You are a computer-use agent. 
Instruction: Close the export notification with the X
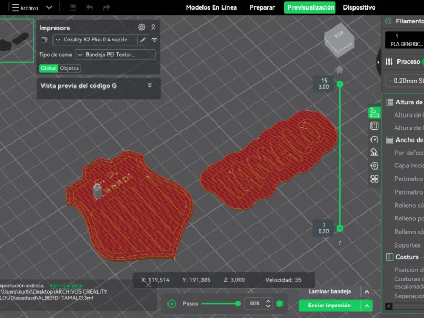148,285
